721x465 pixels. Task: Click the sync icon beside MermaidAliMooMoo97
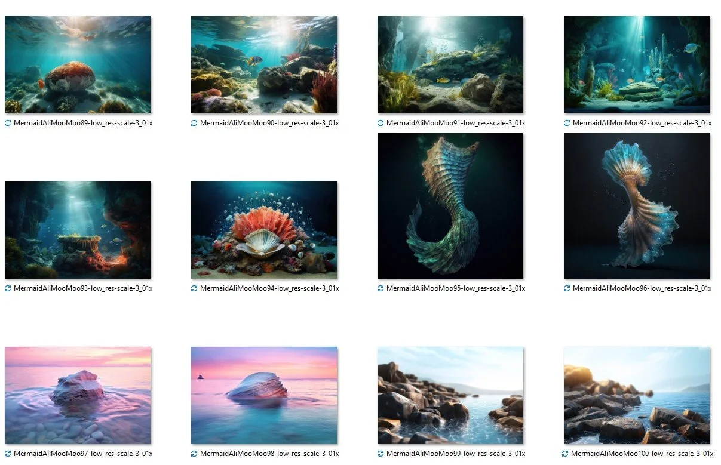pyautogui.click(x=8, y=454)
